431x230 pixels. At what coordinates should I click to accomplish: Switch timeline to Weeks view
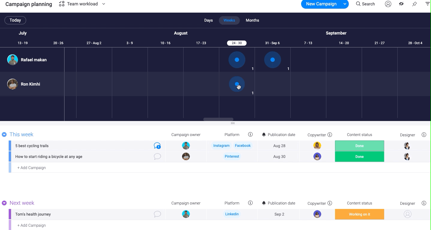coord(229,20)
